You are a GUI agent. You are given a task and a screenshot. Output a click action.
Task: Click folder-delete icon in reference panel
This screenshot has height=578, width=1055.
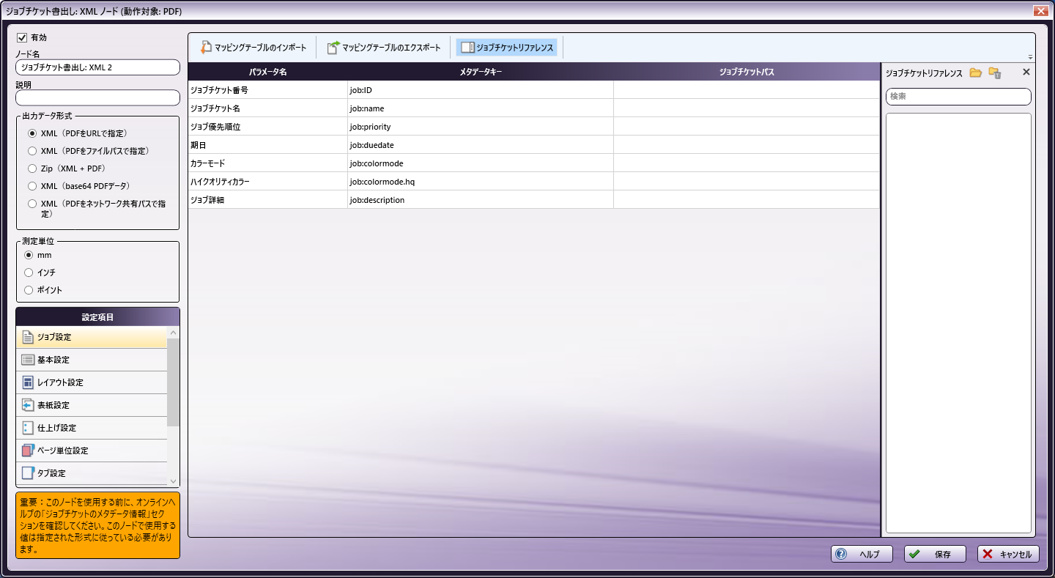[x=994, y=73]
